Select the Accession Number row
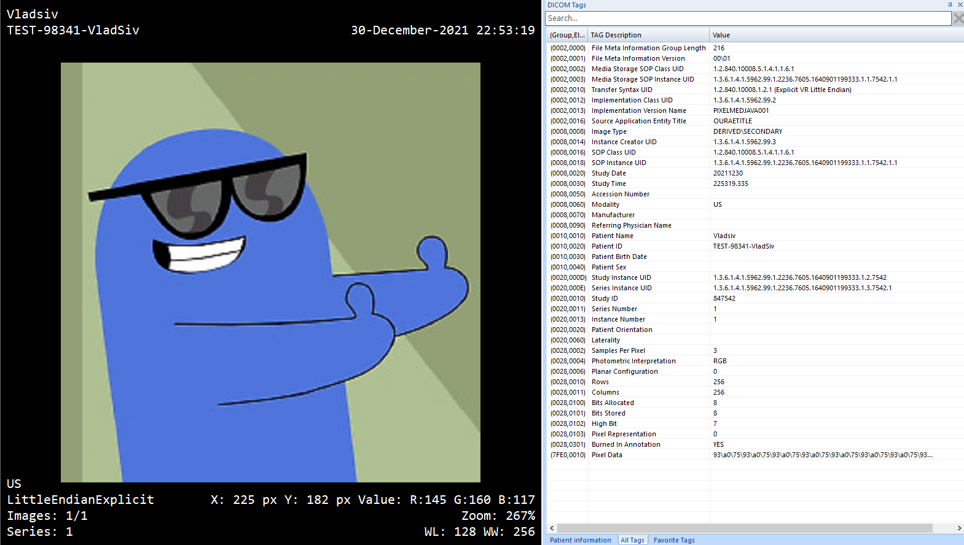This screenshot has height=545, width=964. pyautogui.click(x=755, y=194)
